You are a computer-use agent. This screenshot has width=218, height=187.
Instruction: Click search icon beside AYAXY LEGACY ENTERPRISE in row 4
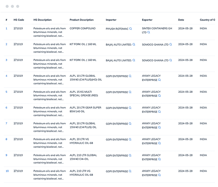coord(159,80)
